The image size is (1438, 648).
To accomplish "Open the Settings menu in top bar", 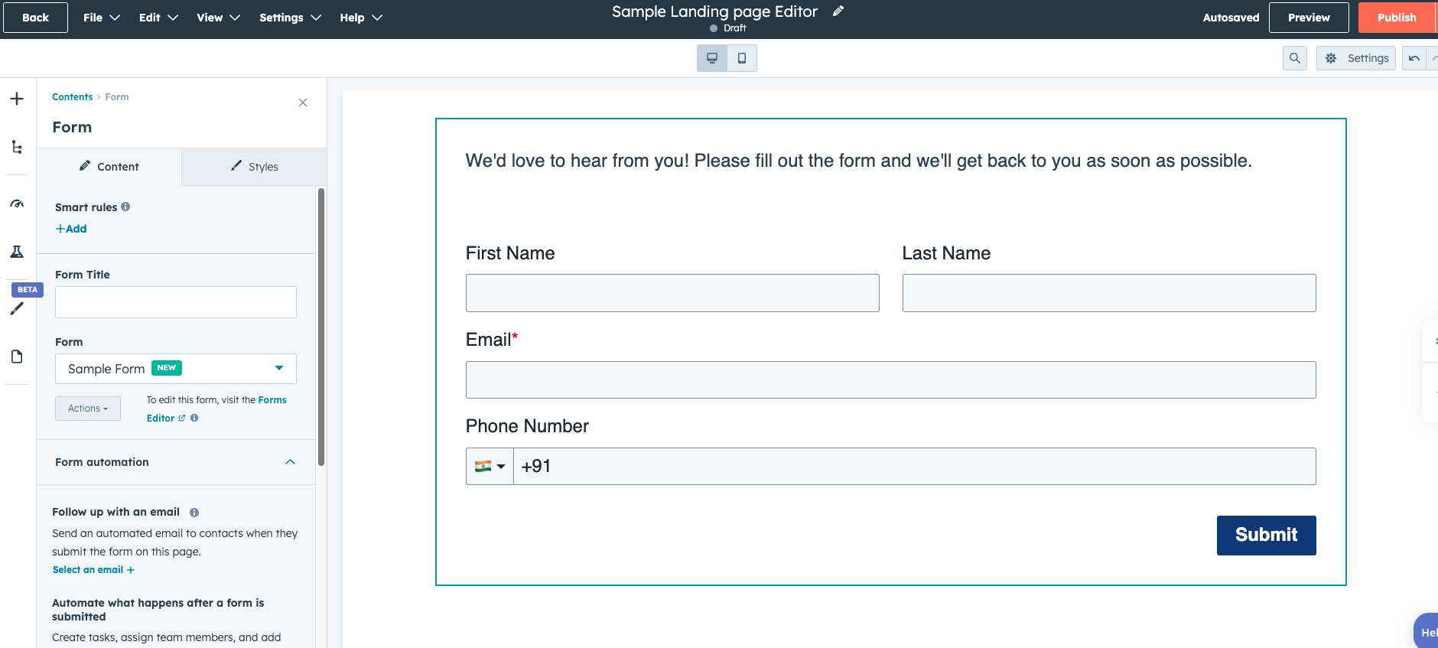I will click(290, 18).
